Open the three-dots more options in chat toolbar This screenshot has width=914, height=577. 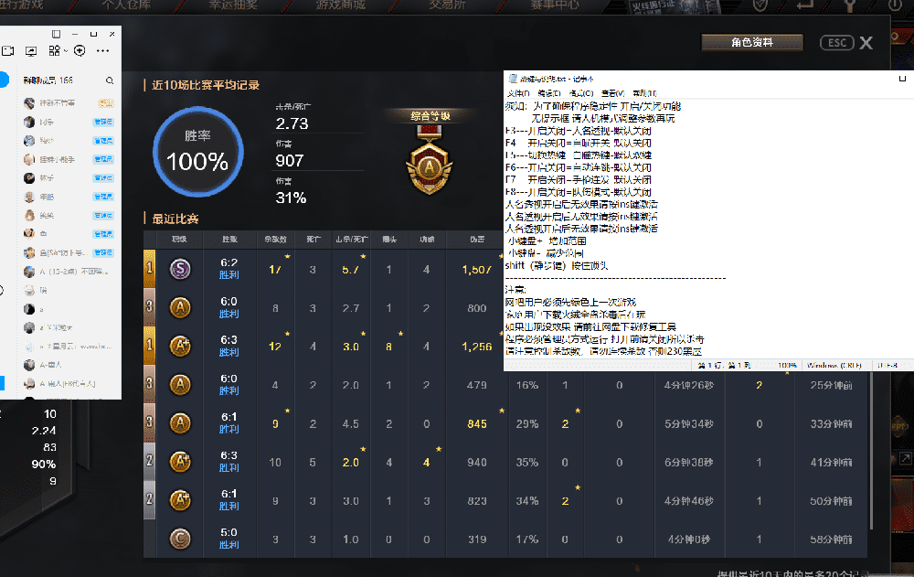tap(102, 51)
